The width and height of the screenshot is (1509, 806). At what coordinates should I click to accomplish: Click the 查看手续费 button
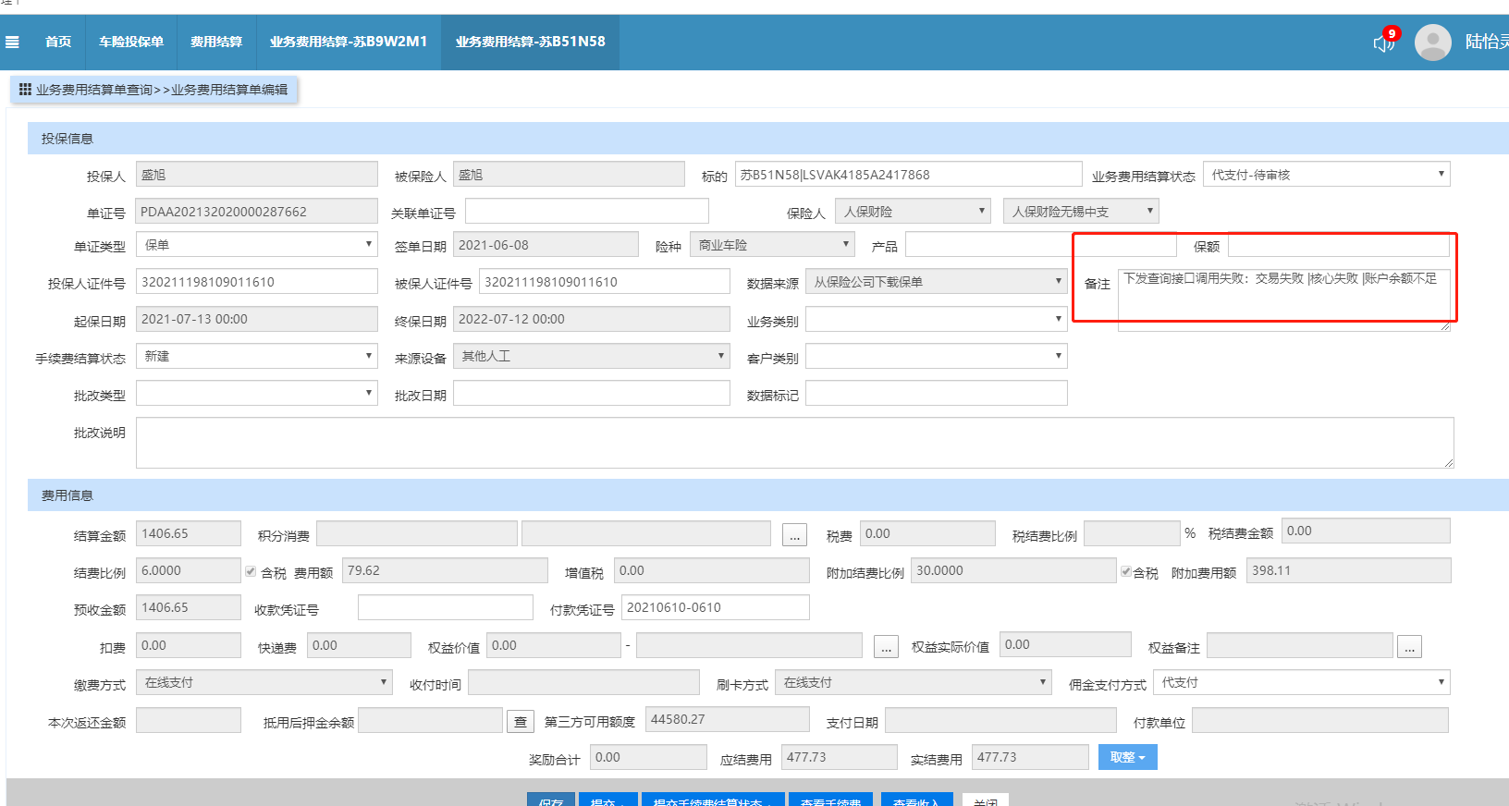[830, 800]
